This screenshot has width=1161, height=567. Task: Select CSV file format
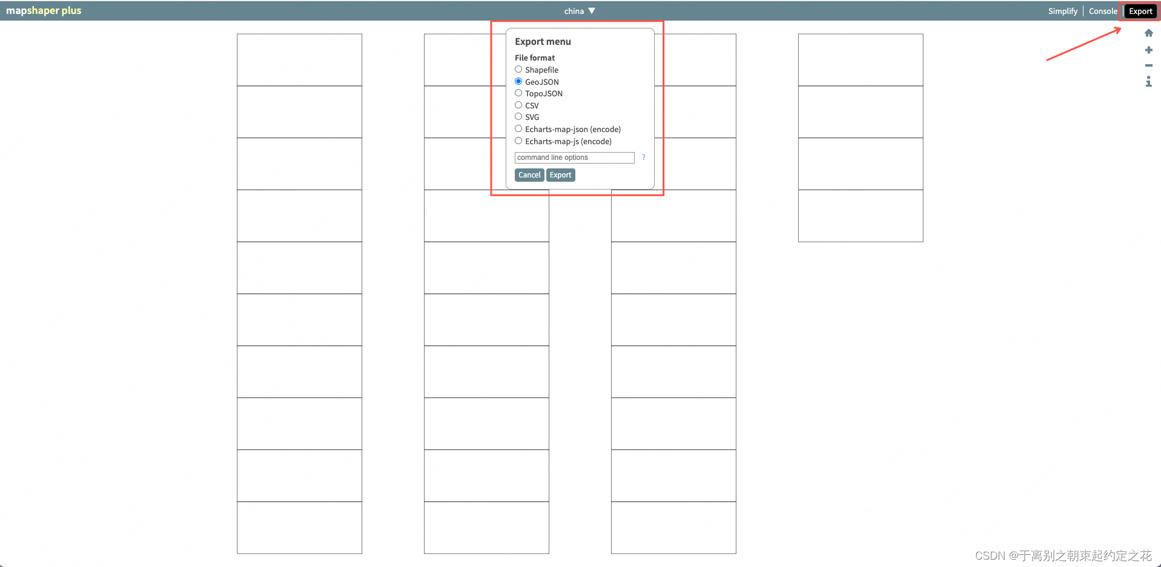(518, 105)
